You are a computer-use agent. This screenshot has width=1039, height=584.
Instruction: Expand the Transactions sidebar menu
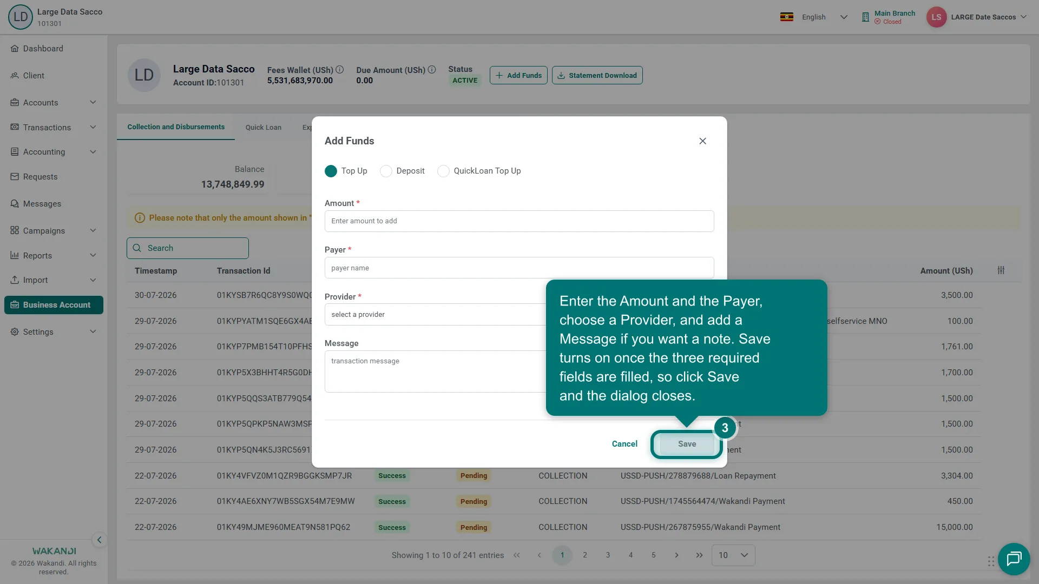(x=93, y=128)
